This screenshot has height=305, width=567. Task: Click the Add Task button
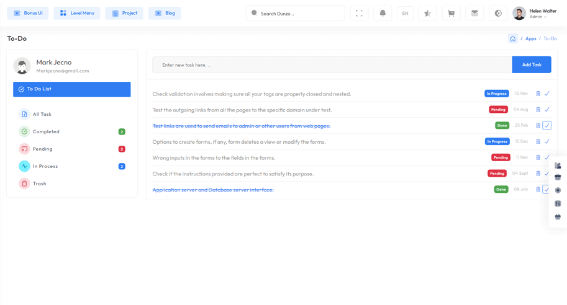[531, 64]
